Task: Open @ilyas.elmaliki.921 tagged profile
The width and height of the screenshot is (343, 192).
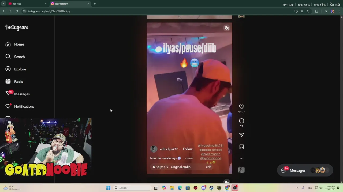Action: pyautogui.click(x=211, y=146)
